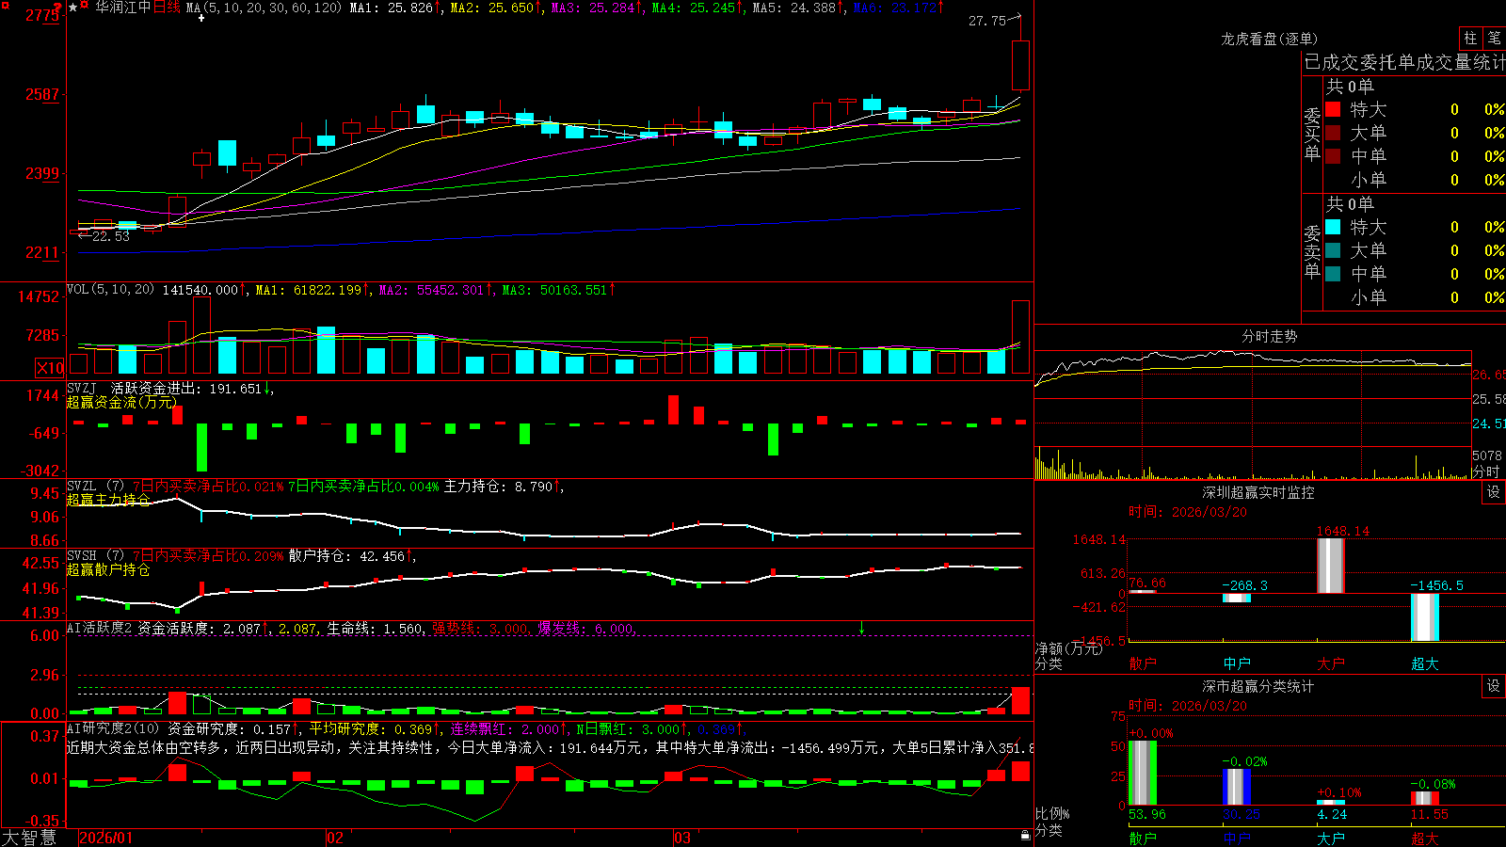Switch 龙虎看盘 to 柱 view

(x=1470, y=38)
